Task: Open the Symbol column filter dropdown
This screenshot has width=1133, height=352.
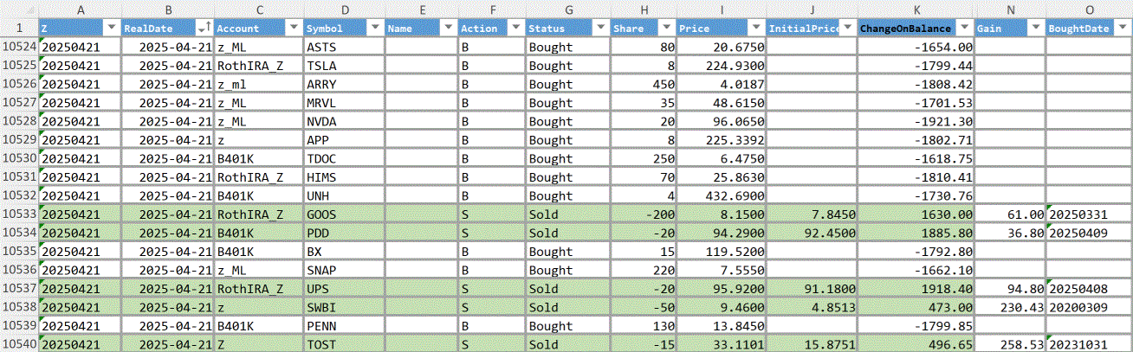Action: pyautogui.click(x=375, y=29)
